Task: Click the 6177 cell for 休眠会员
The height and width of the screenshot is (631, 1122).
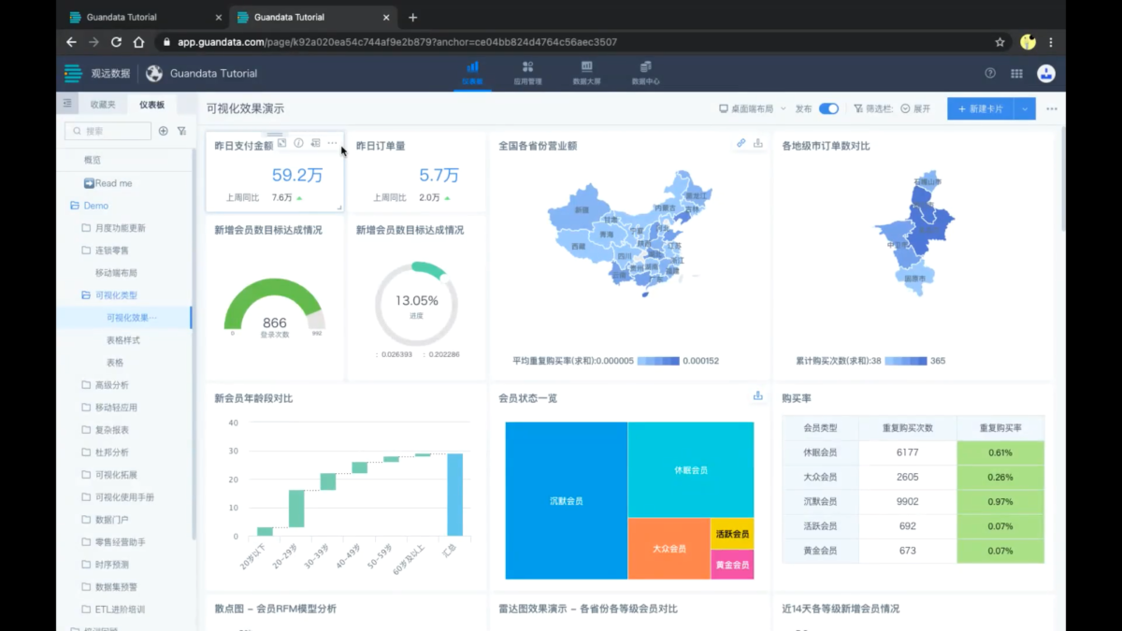Action: click(x=907, y=452)
